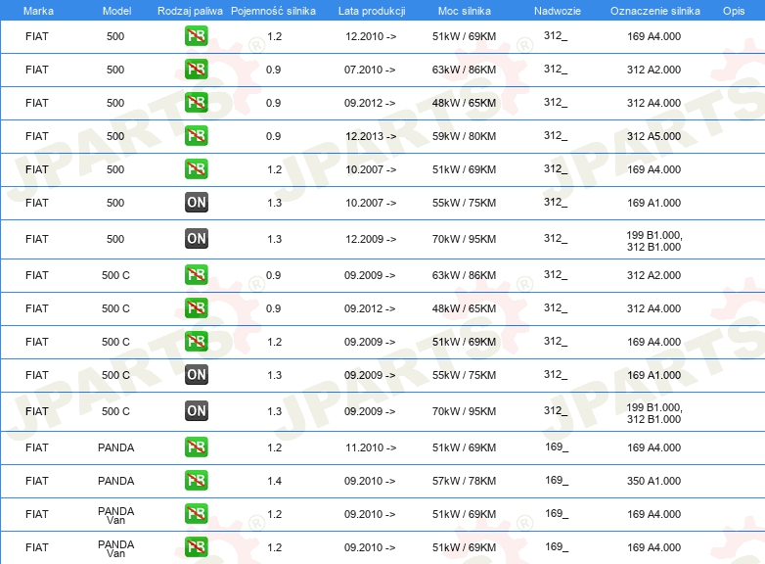The height and width of the screenshot is (564, 765).
Task: Click the ON diesel icon in the 12.2009 row
Action: 196,238
